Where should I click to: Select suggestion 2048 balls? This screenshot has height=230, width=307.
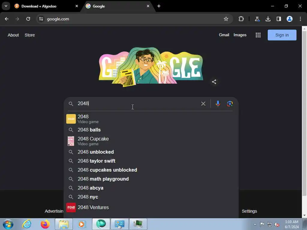coord(151,130)
